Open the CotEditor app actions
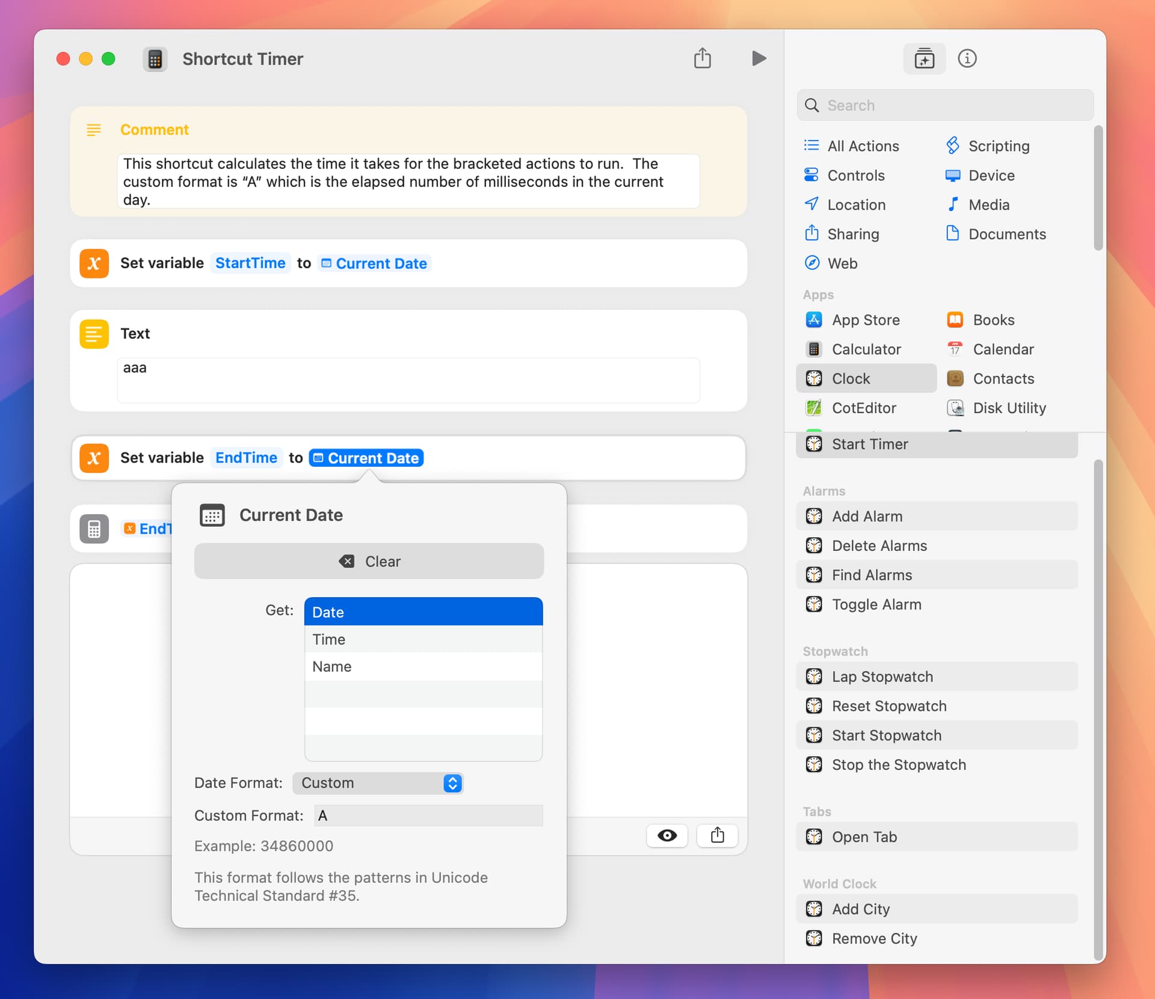 pyautogui.click(x=863, y=408)
